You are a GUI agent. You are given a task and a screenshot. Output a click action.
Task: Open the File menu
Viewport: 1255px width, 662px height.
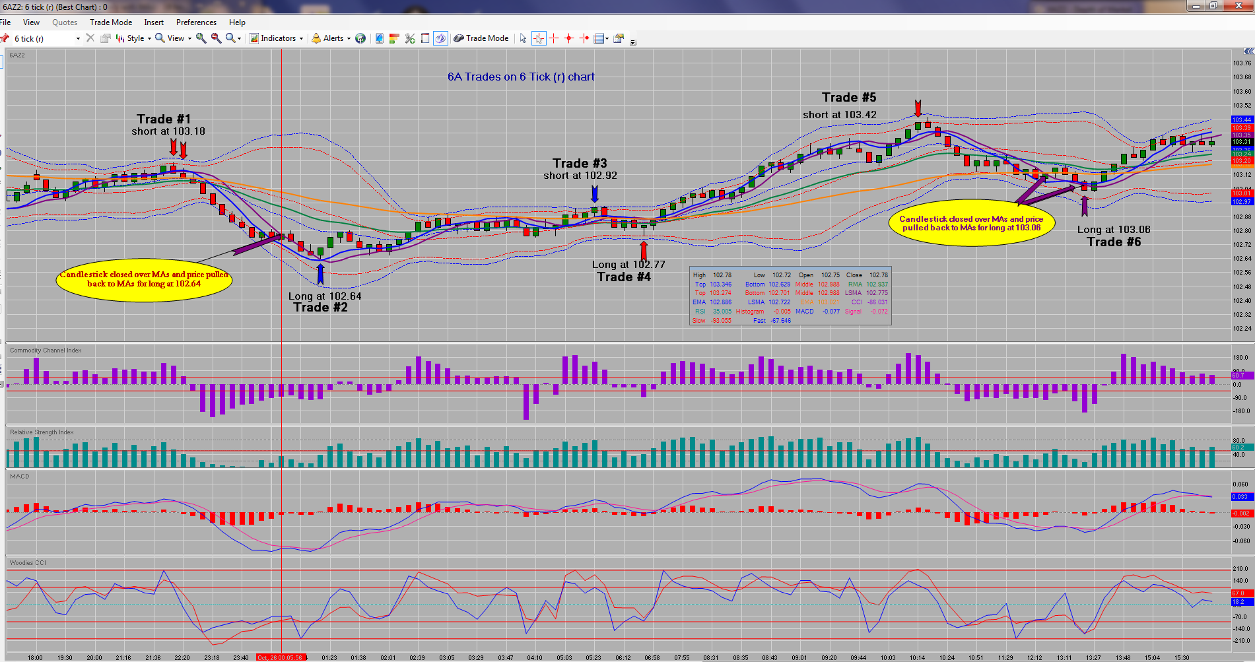point(5,22)
